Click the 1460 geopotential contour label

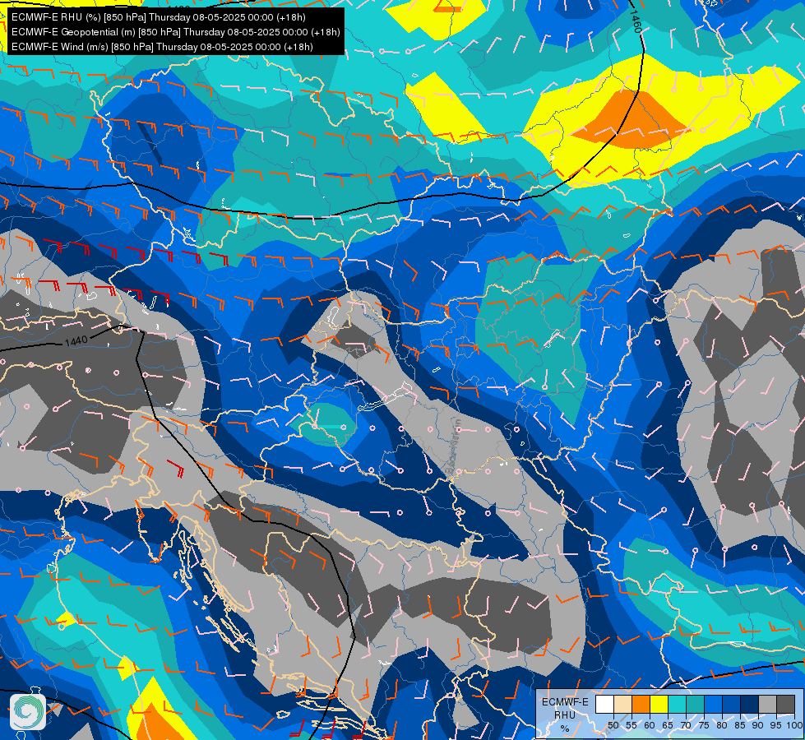click(635, 21)
